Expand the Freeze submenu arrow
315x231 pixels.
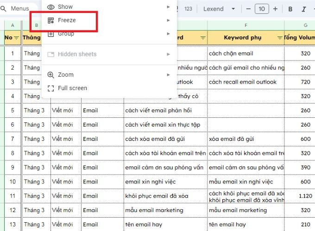(x=168, y=20)
